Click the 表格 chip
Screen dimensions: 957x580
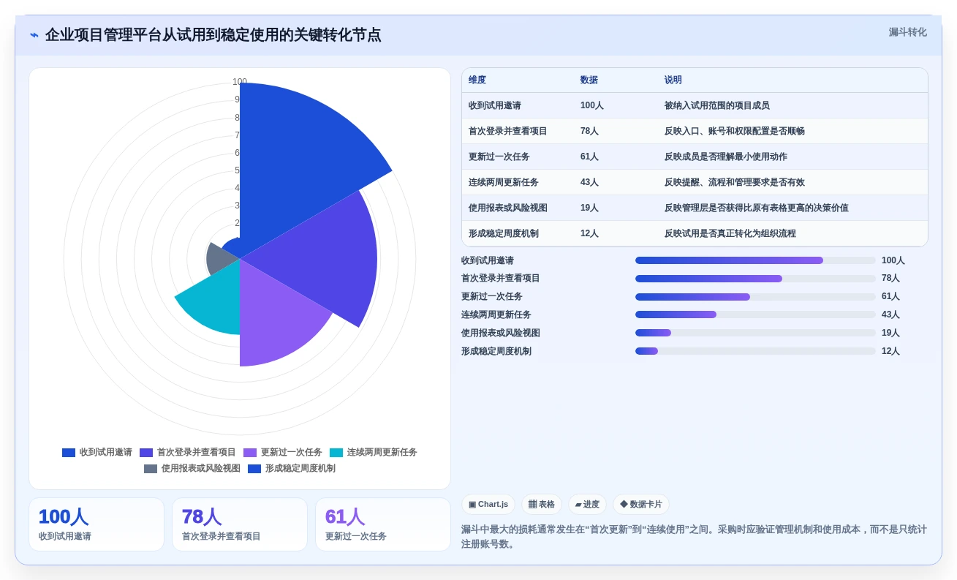tap(542, 505)
